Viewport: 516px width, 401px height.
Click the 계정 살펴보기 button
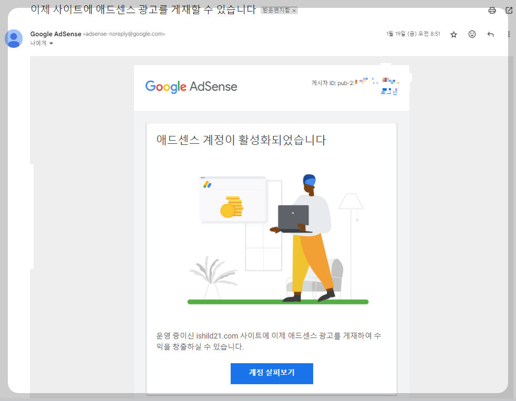[x=272, y=373]
